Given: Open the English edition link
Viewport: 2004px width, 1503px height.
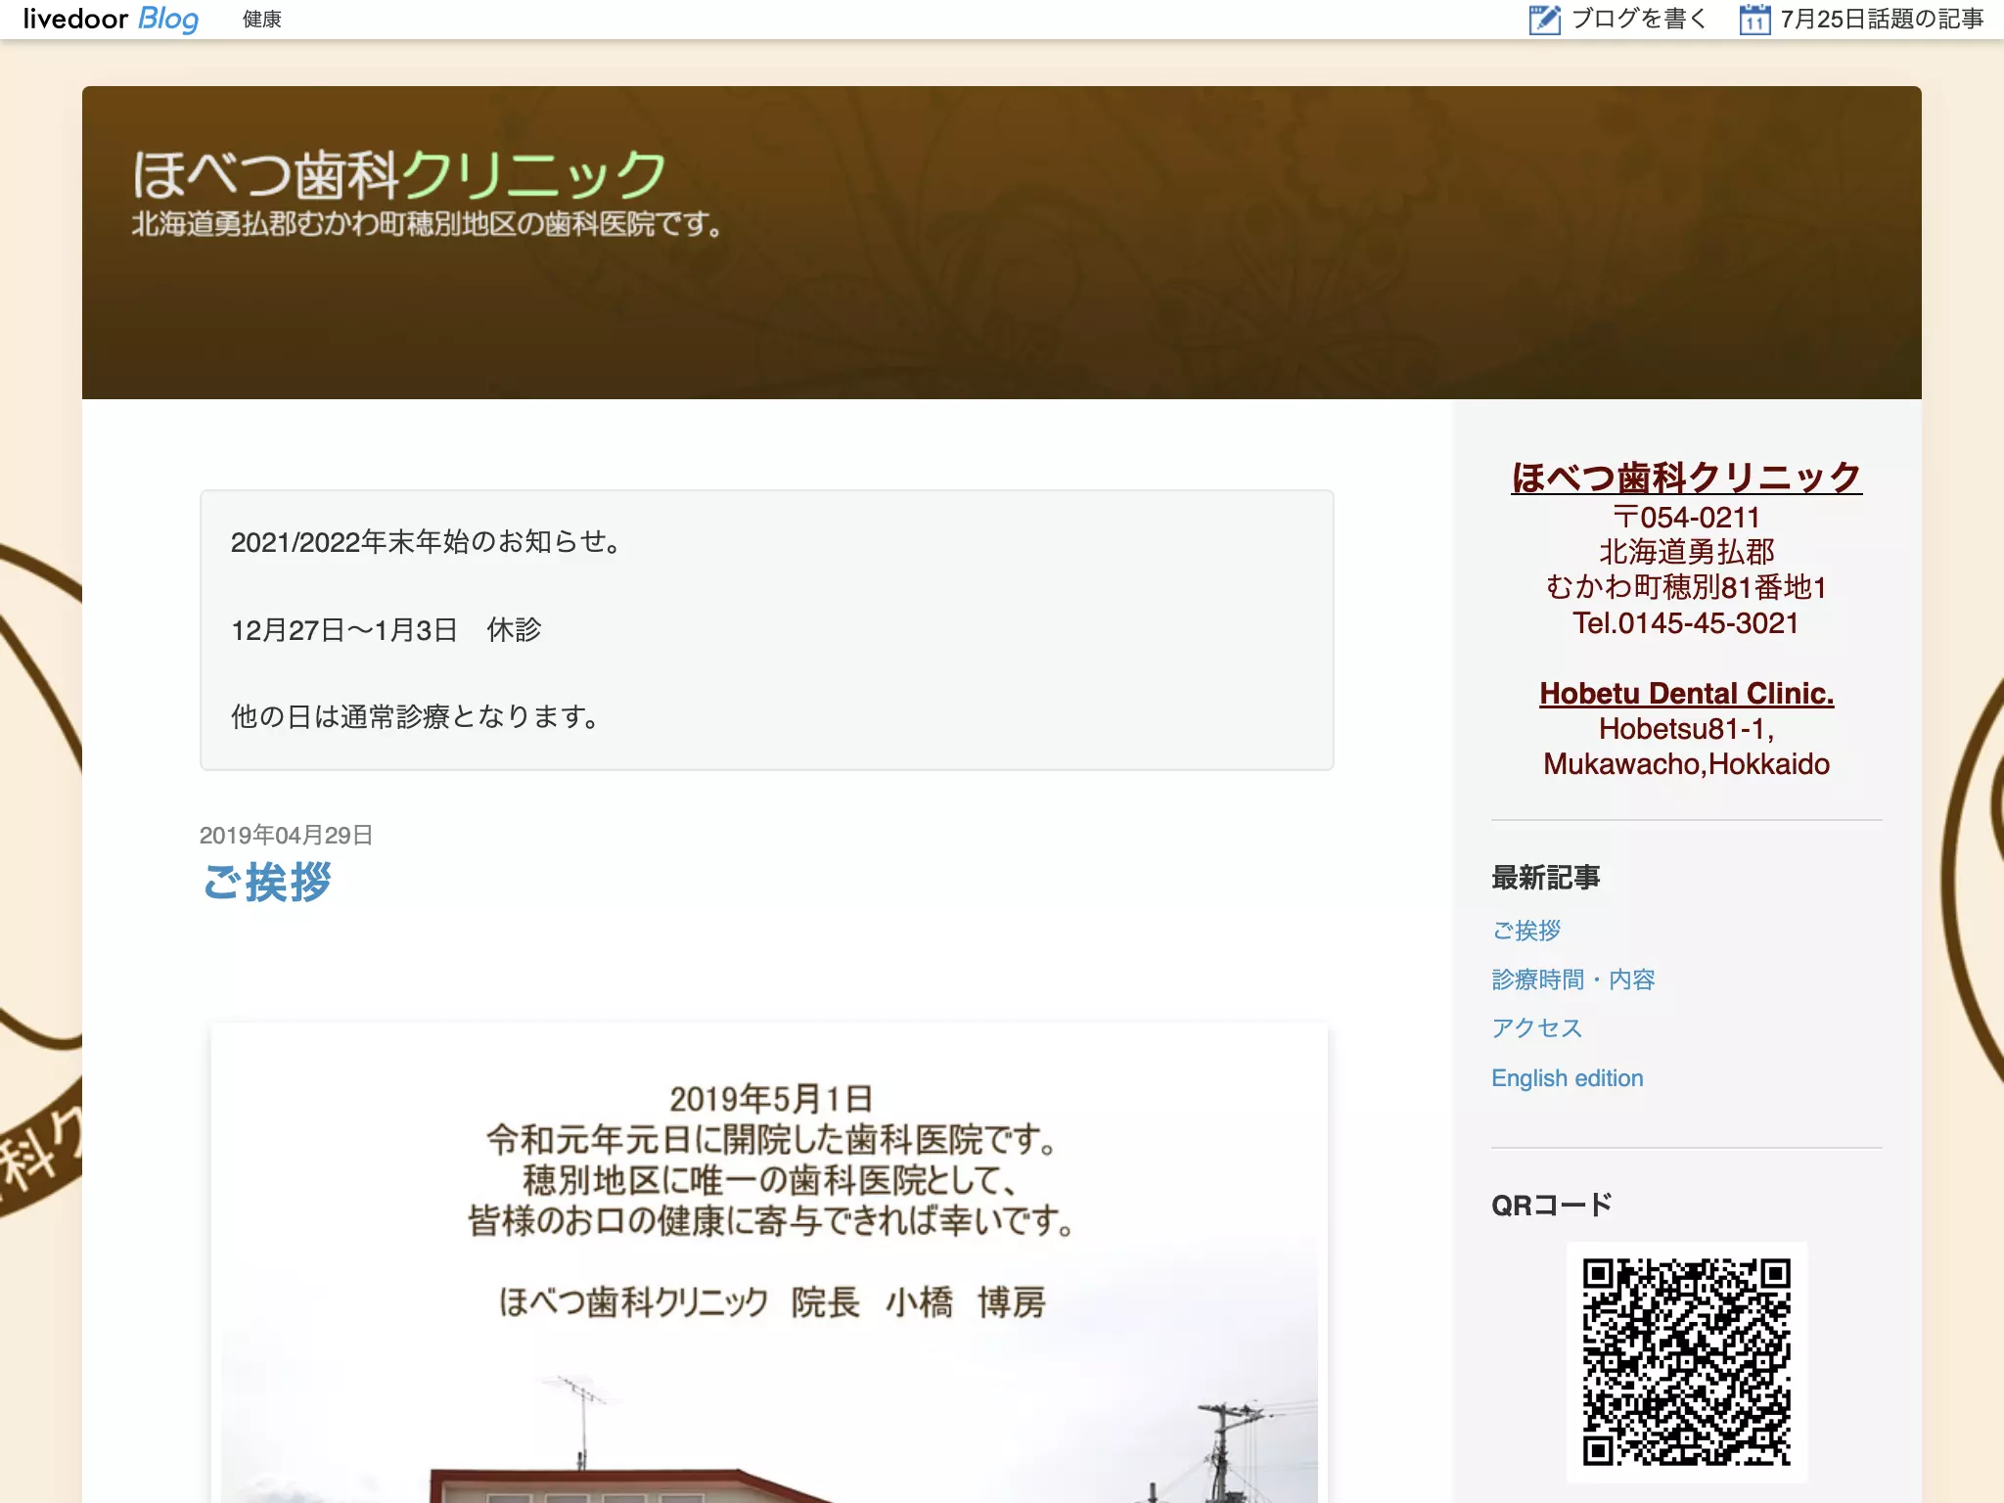Looking at the screenshot, I should (1568, 1078).
